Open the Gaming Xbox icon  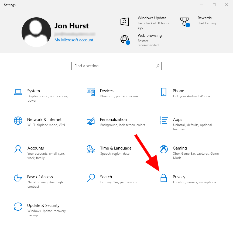pyautogui.click(x=164, y=149)
